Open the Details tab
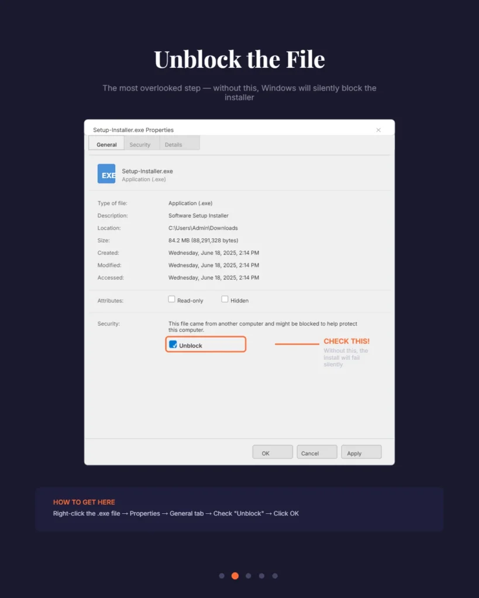The height and width of the screenshot is (598, 479). tap(173, 144)
